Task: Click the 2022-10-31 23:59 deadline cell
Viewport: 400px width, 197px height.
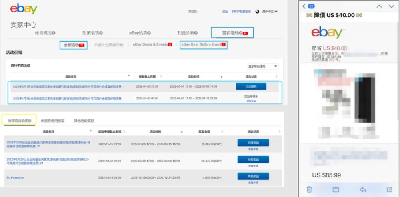Action: (x=110, y=161)
